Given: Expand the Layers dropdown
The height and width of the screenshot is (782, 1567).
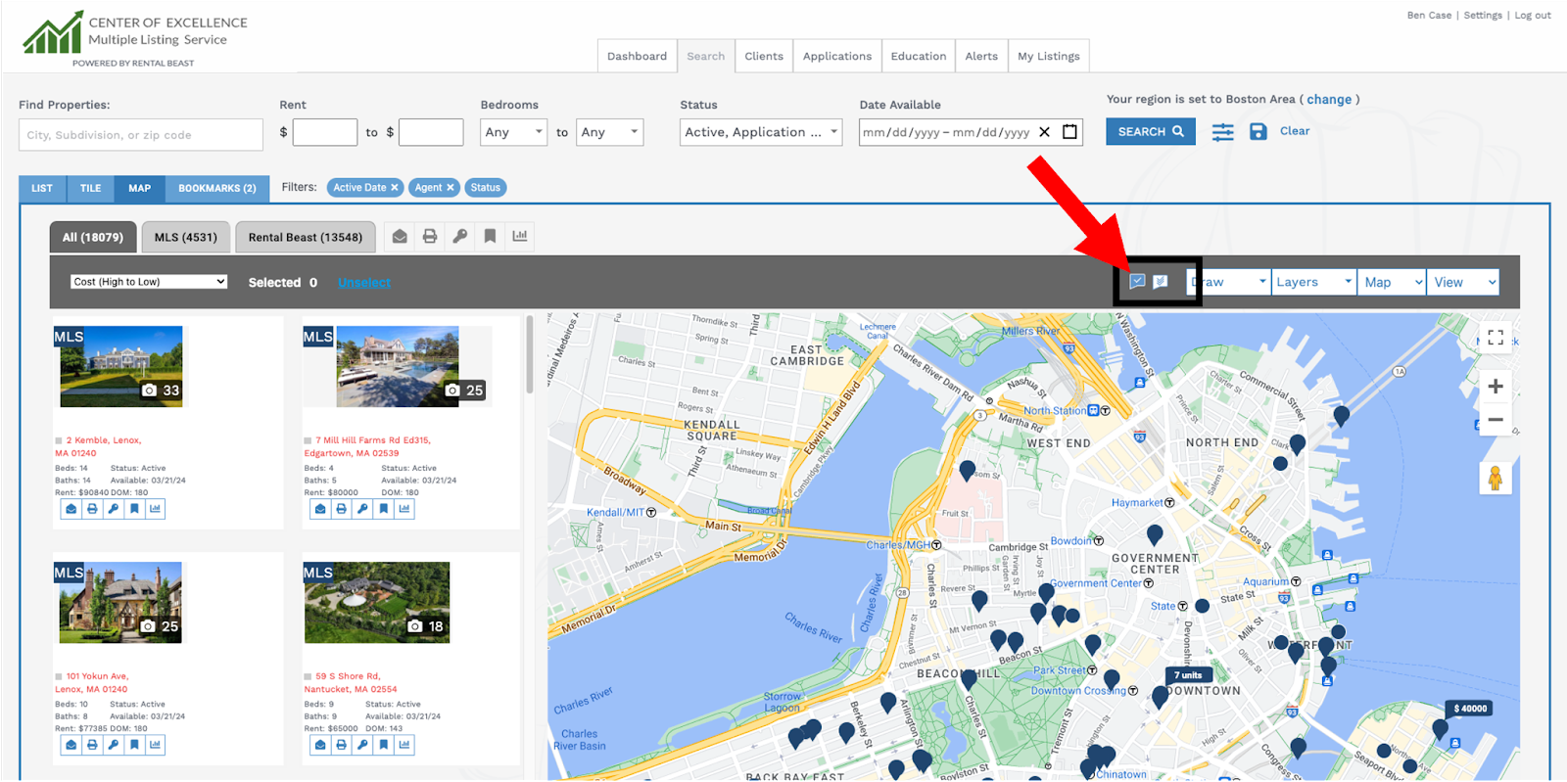Looking at the screenshot, I should click(x=1313, y=282).
